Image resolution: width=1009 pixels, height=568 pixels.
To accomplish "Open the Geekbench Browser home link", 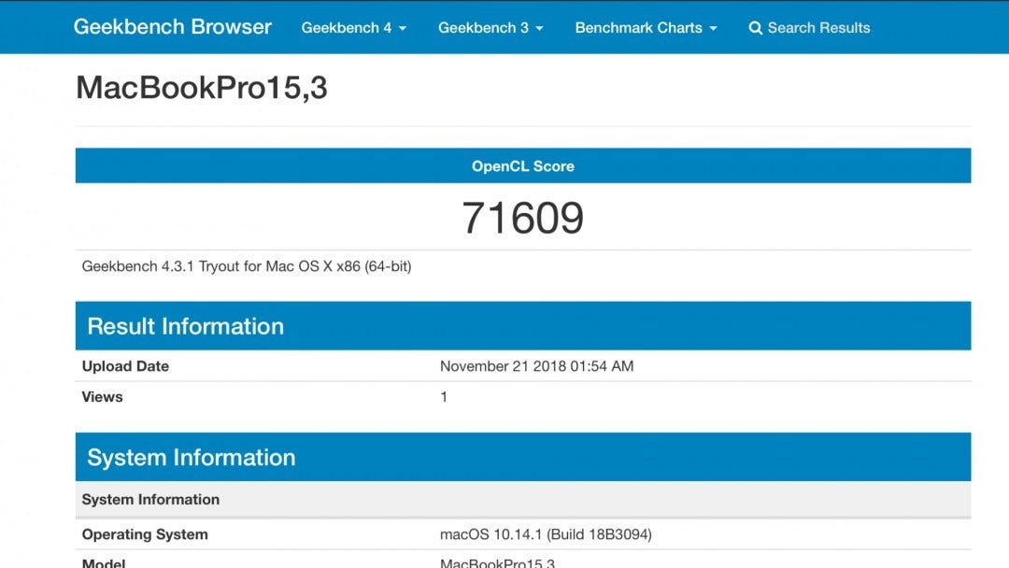I will tap(173, 27).
